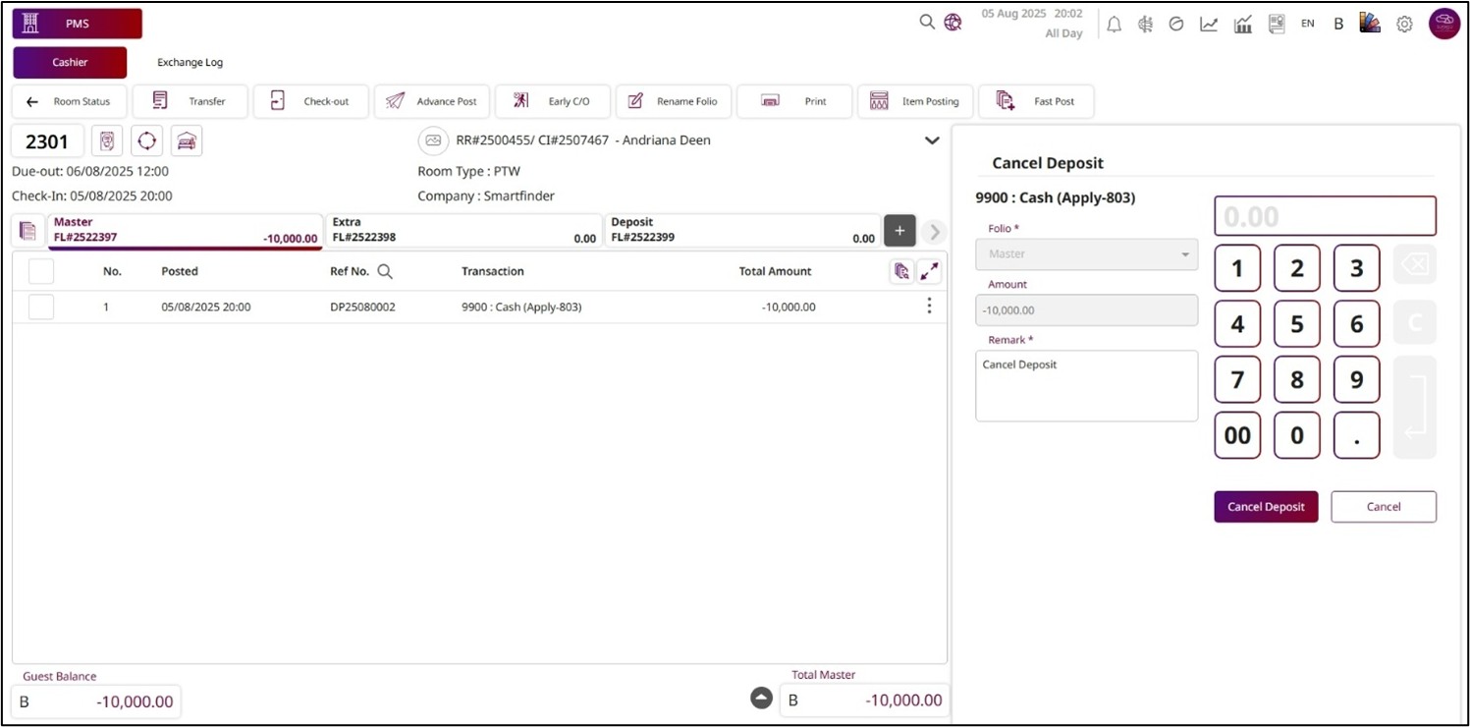Search Ref No. using magnifier icon
Screen dimensions: 1470x727
pos(385,271)
